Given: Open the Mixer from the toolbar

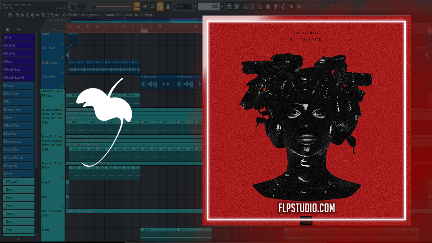Looking at the screenshot, I should pyautogui.click(x=253, y=6).
